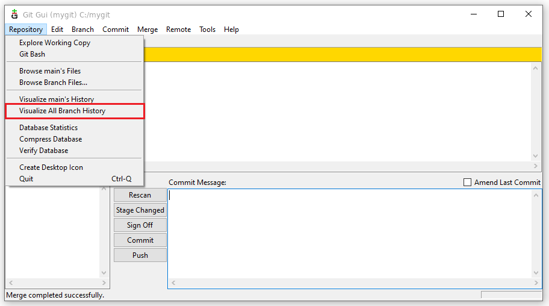Select Quit from Repository menu

(75, 179)
